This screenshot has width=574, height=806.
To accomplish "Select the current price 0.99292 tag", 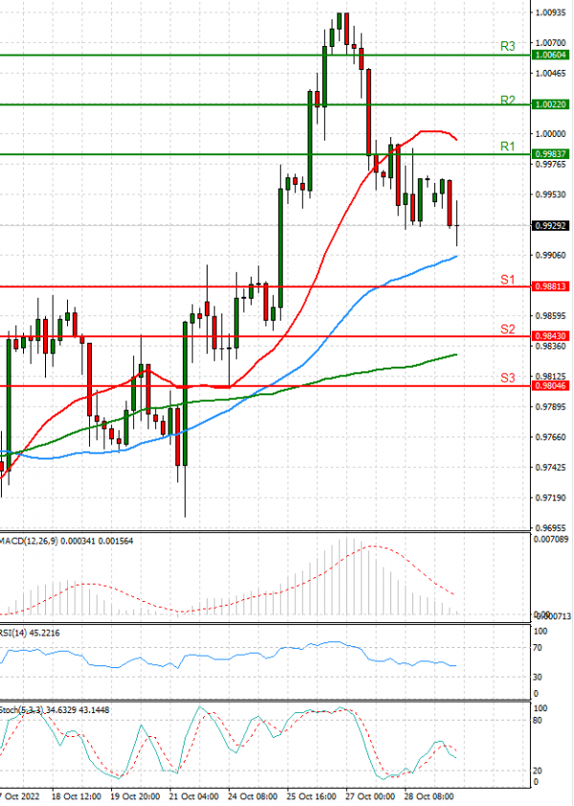I will (x=550, y=225).
